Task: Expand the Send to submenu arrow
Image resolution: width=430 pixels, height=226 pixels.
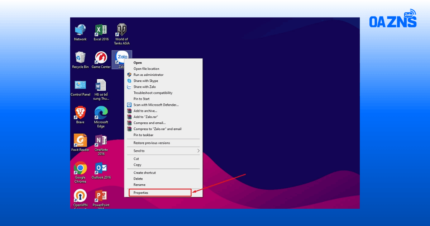Action: [198, 151]
